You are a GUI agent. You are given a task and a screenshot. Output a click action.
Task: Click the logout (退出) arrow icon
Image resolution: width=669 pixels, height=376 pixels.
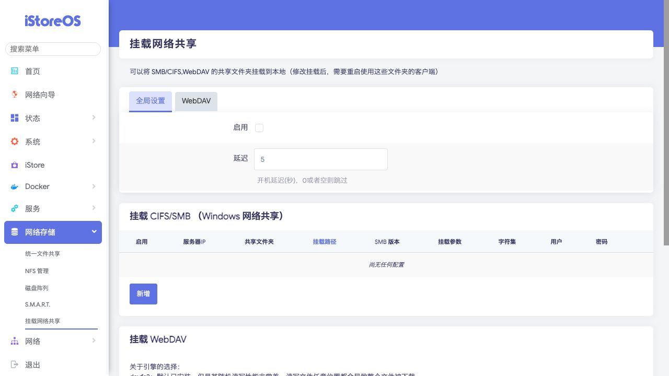15,365
